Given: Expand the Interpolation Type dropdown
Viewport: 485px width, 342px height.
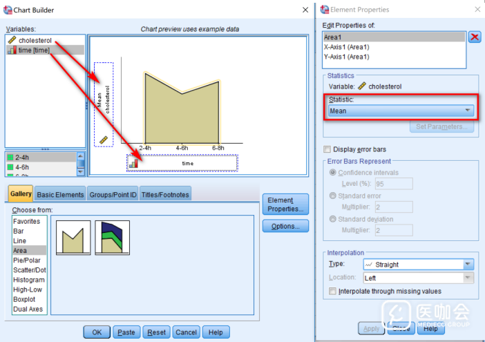Looking at the screenshot, I should tap(417, 264).
